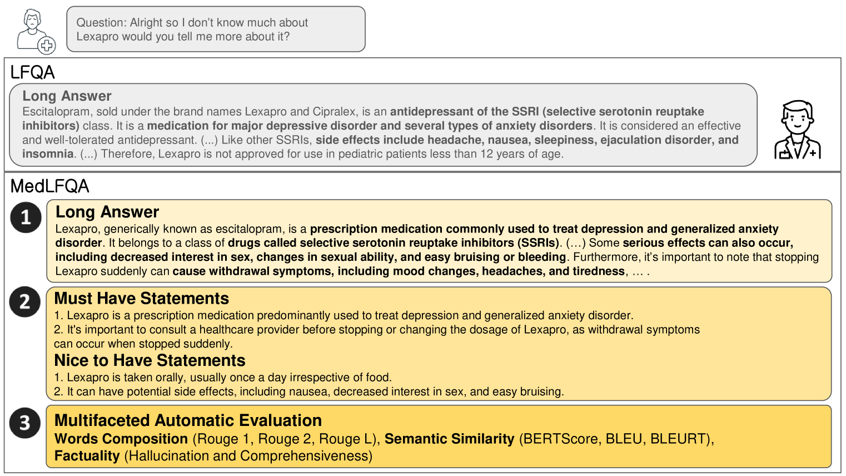Viewport: 846px width, 476px height.
Task: Click the doctor icon next to LFQA answer
Action: click(797, 130)
